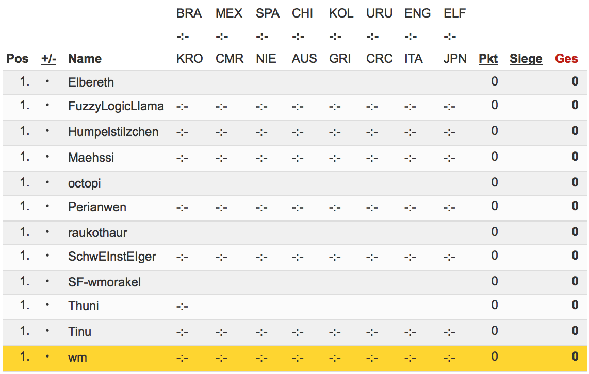
Task: Sort by Siege column header
Action: [x=526, y=59]
